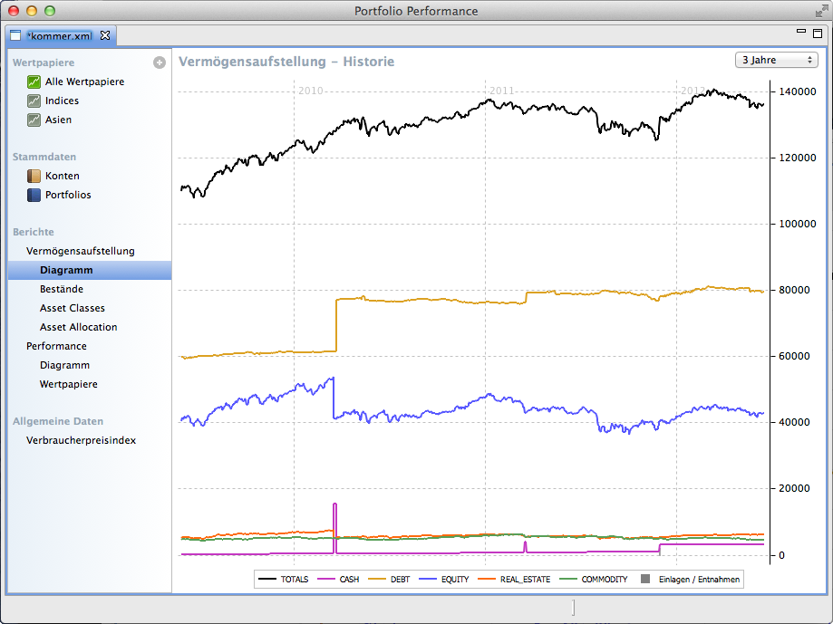Add new watchlist with plus icon
This screenshot has height=624, width=833.
tap(160, 62)
